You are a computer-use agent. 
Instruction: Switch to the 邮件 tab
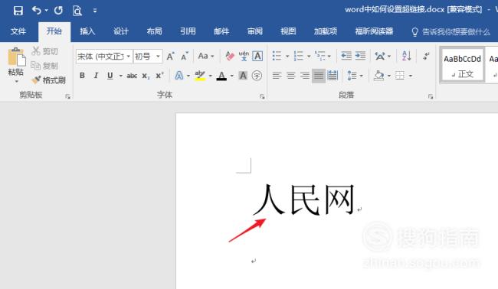point(221,31)
